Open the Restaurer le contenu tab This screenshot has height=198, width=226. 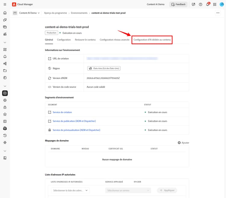(85, 40)
